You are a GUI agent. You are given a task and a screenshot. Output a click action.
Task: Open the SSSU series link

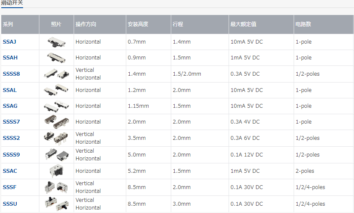(x=10, y=204)
